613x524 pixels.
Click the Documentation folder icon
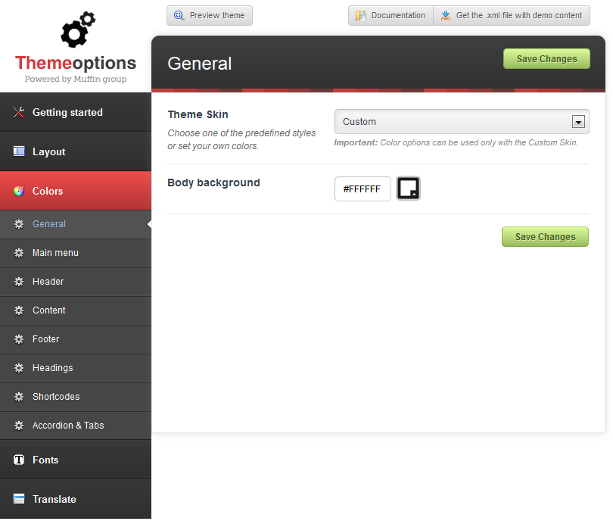tap(361, 16)
